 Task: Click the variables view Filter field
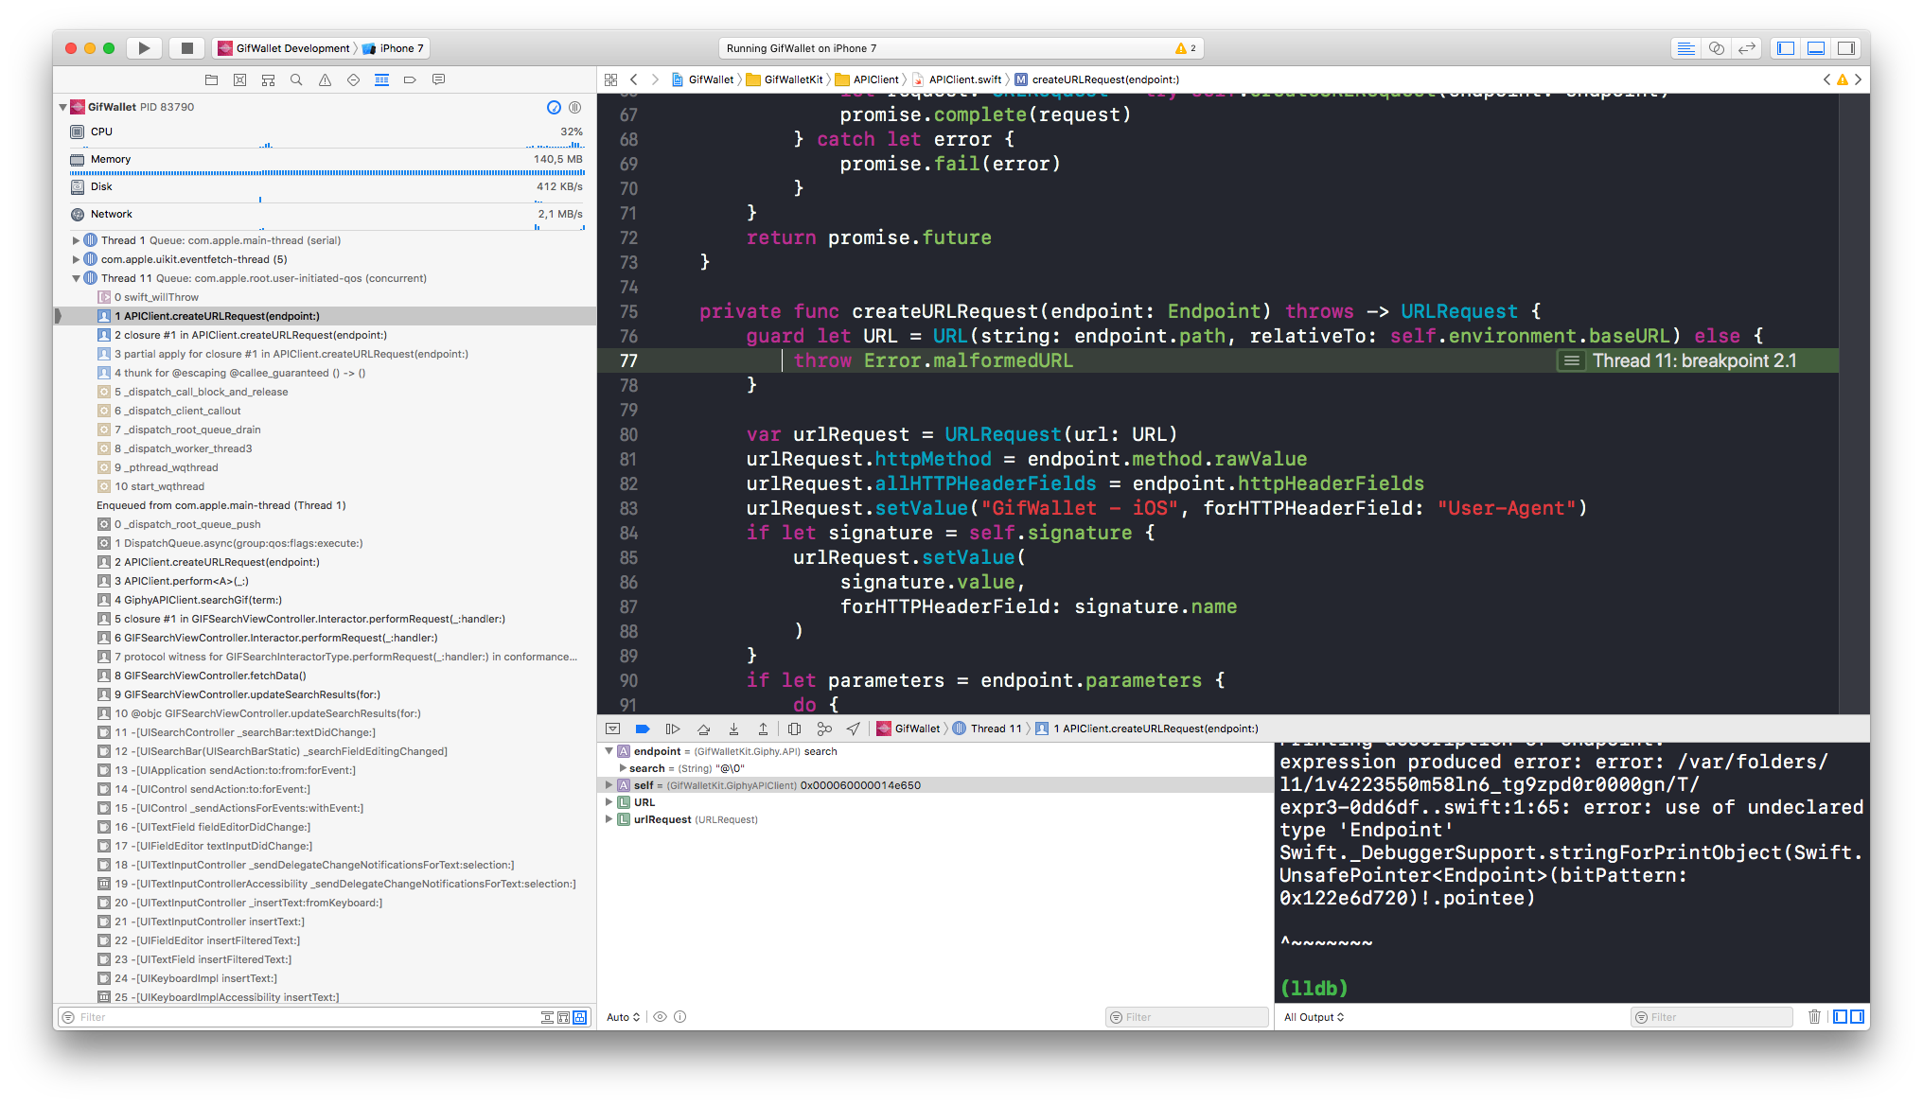pyautogui.click(x=1192, y=1017)
